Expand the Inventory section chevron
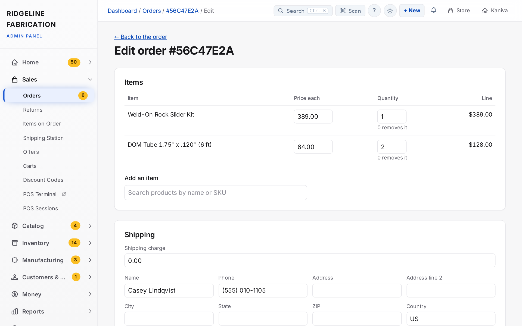 (x=90, y=243)
